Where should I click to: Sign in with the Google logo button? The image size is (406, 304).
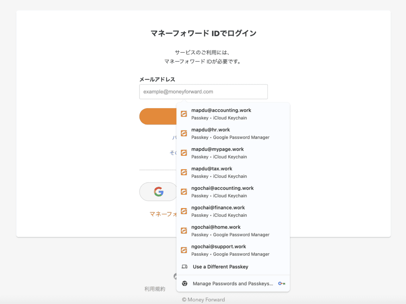coord(158,191)
